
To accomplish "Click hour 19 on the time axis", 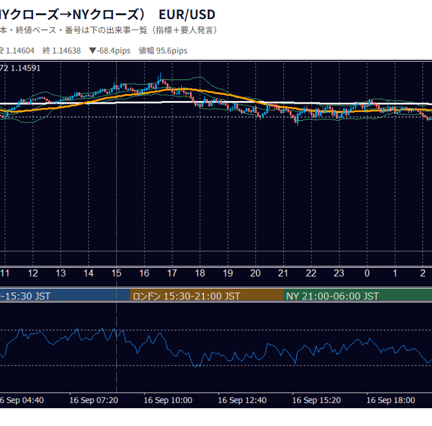I will tap(227, 273).
